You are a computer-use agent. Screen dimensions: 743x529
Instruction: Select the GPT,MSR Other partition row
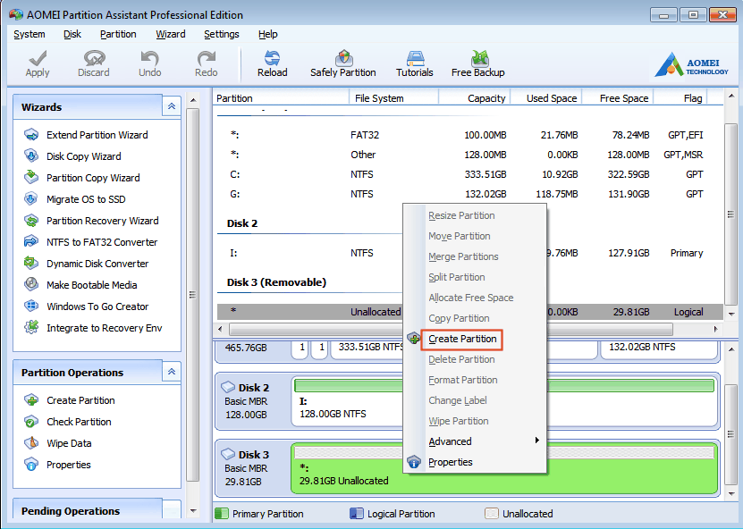coord(469,155)
